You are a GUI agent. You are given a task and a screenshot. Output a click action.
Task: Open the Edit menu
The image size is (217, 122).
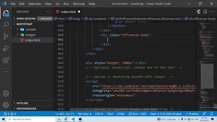[x=22, y=4]
